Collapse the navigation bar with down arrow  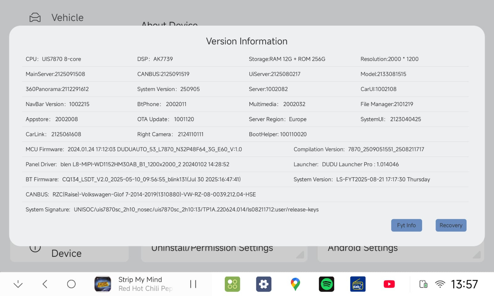pyautogui.click(x=18, y=284)
